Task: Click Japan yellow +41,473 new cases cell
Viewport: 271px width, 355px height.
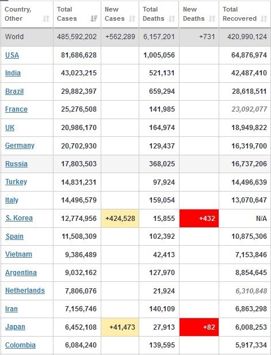Action: 120,327
